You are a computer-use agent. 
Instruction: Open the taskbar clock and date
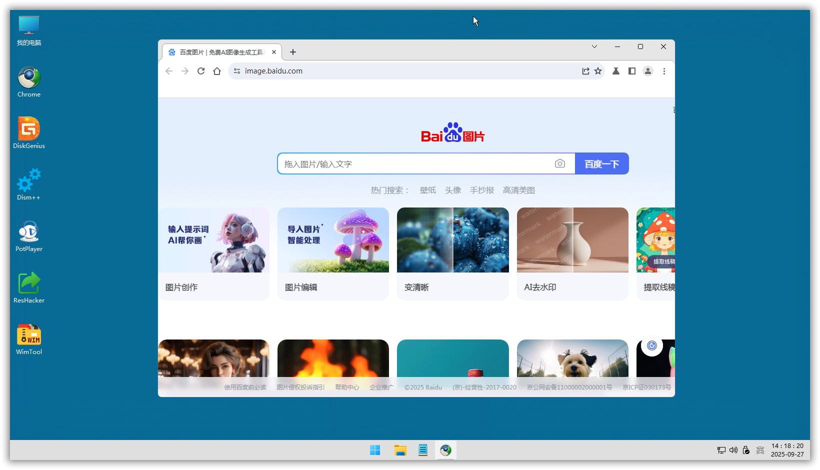click(x=787, y=450)
